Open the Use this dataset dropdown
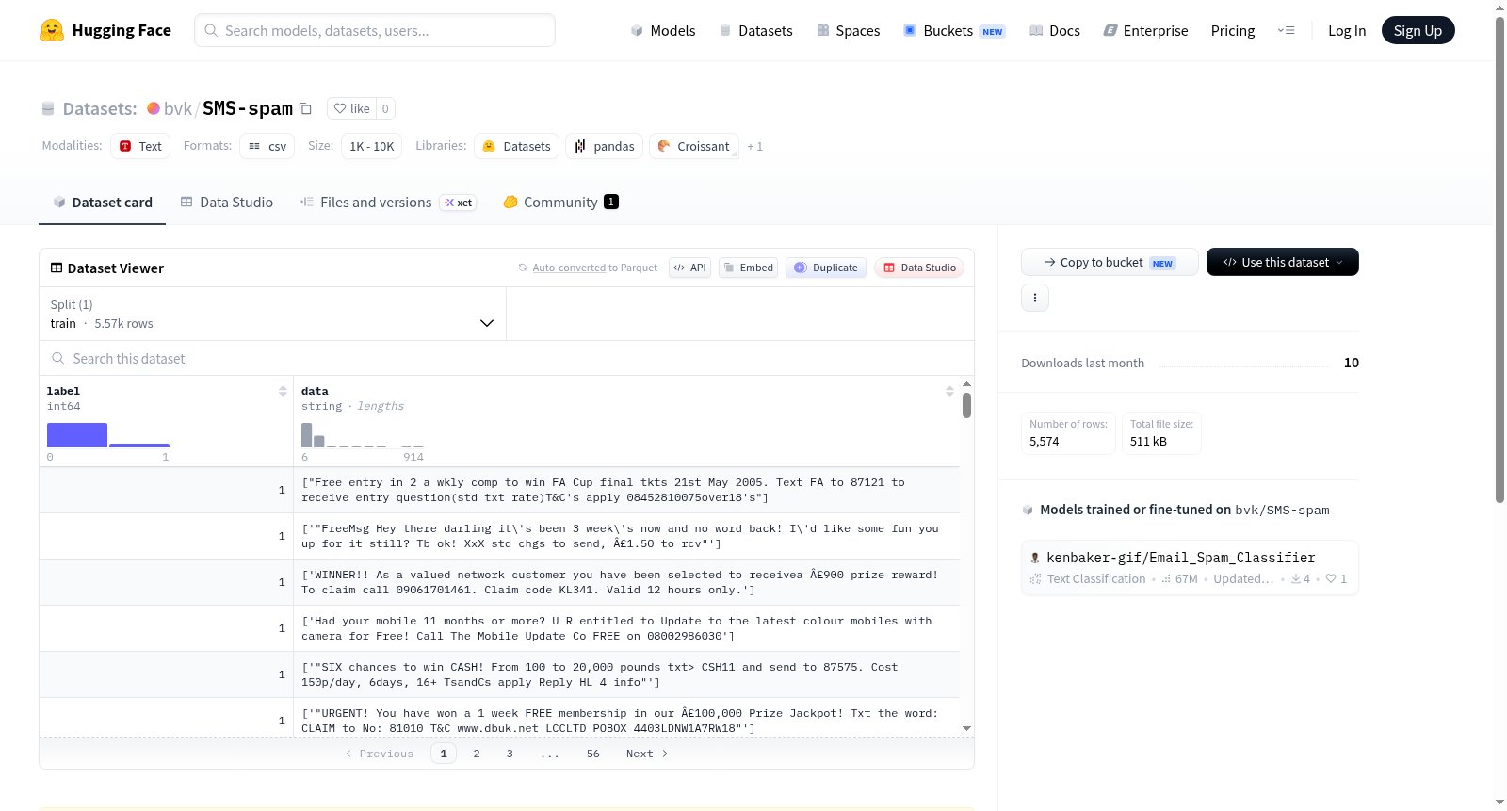This screenshot has width=1507, height=811. 1282,262
